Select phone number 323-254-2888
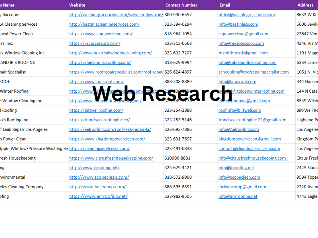The width and height of the screenshot is (318, 238). (x=178, y=110)
